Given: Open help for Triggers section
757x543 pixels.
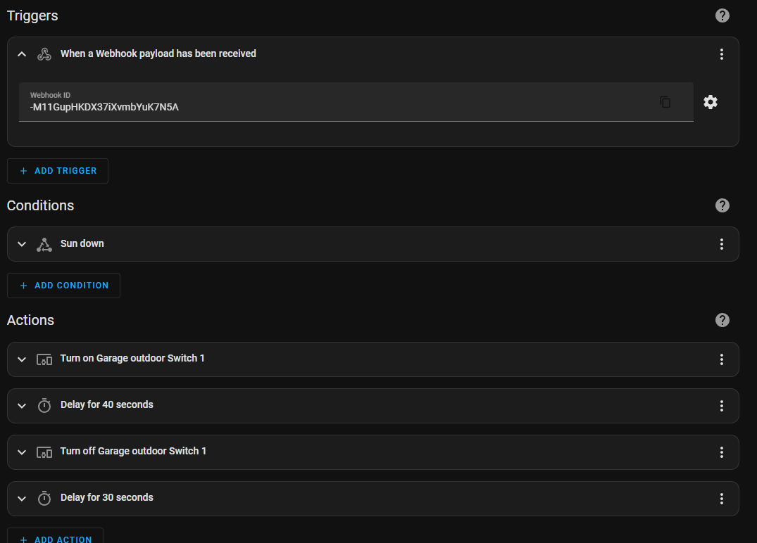Looking at the screenshot, I should [x=722, y=15].
